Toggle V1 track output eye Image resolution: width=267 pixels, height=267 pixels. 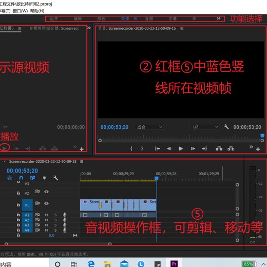(46, 203)
